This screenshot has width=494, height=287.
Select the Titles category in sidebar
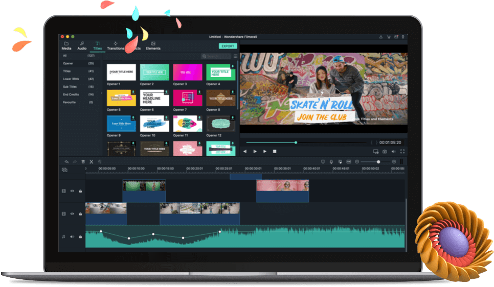78,71
